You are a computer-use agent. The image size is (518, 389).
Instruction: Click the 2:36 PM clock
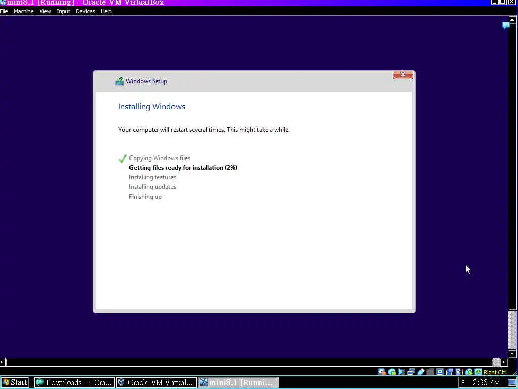(486, 383)
